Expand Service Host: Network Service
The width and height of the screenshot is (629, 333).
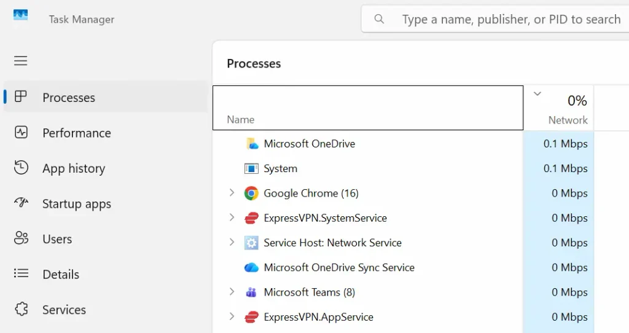click(232, 242)
